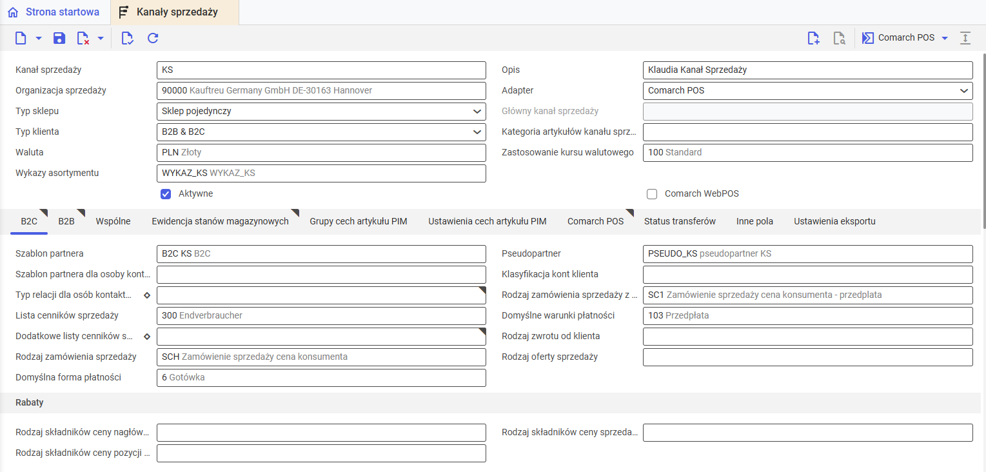986x472 pixels.
Task: Open the Adapter dropdown
Action: [963, 90]
